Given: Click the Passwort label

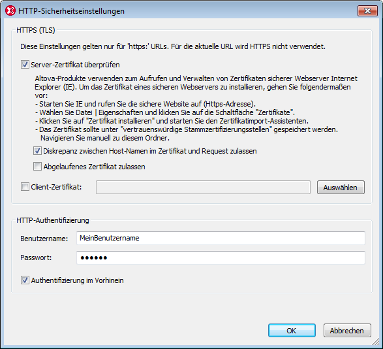Looking at the screenshot, I should point(36,258).
